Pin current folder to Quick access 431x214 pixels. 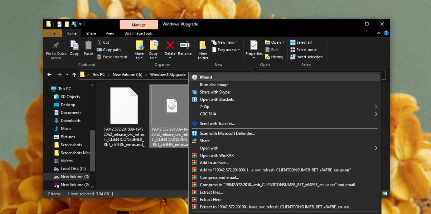point(56,50)
